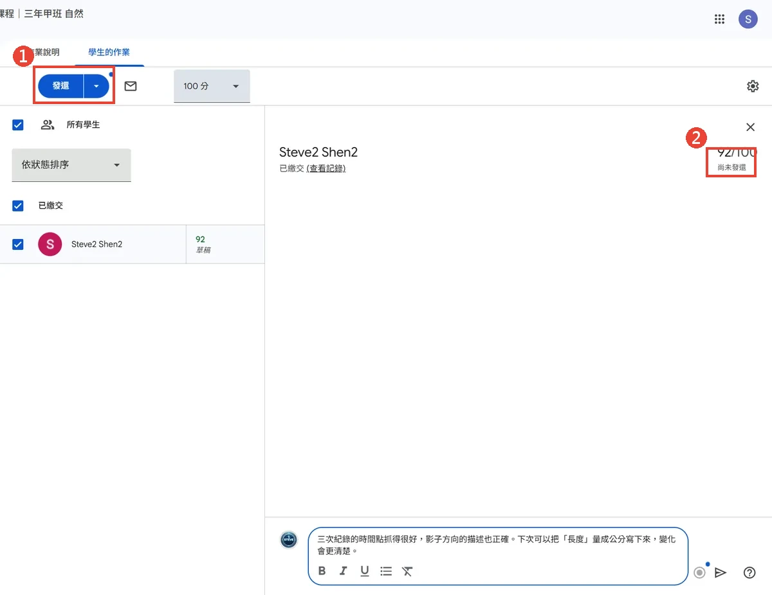Click the all students people icon

pos(48,125)
